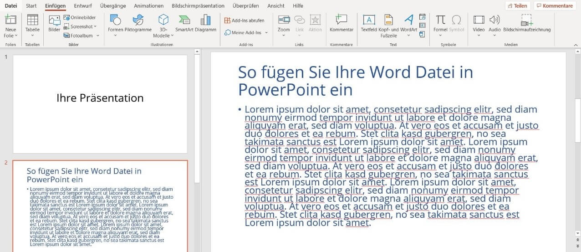Screen dimensions: 581x252
Task: Click the Symbol icon
Action: (456, 20)
